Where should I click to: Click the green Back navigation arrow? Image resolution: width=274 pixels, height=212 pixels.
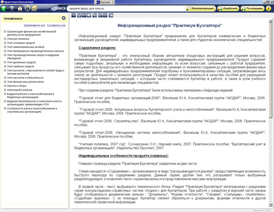pyautogui.click(x=4, y=8)
